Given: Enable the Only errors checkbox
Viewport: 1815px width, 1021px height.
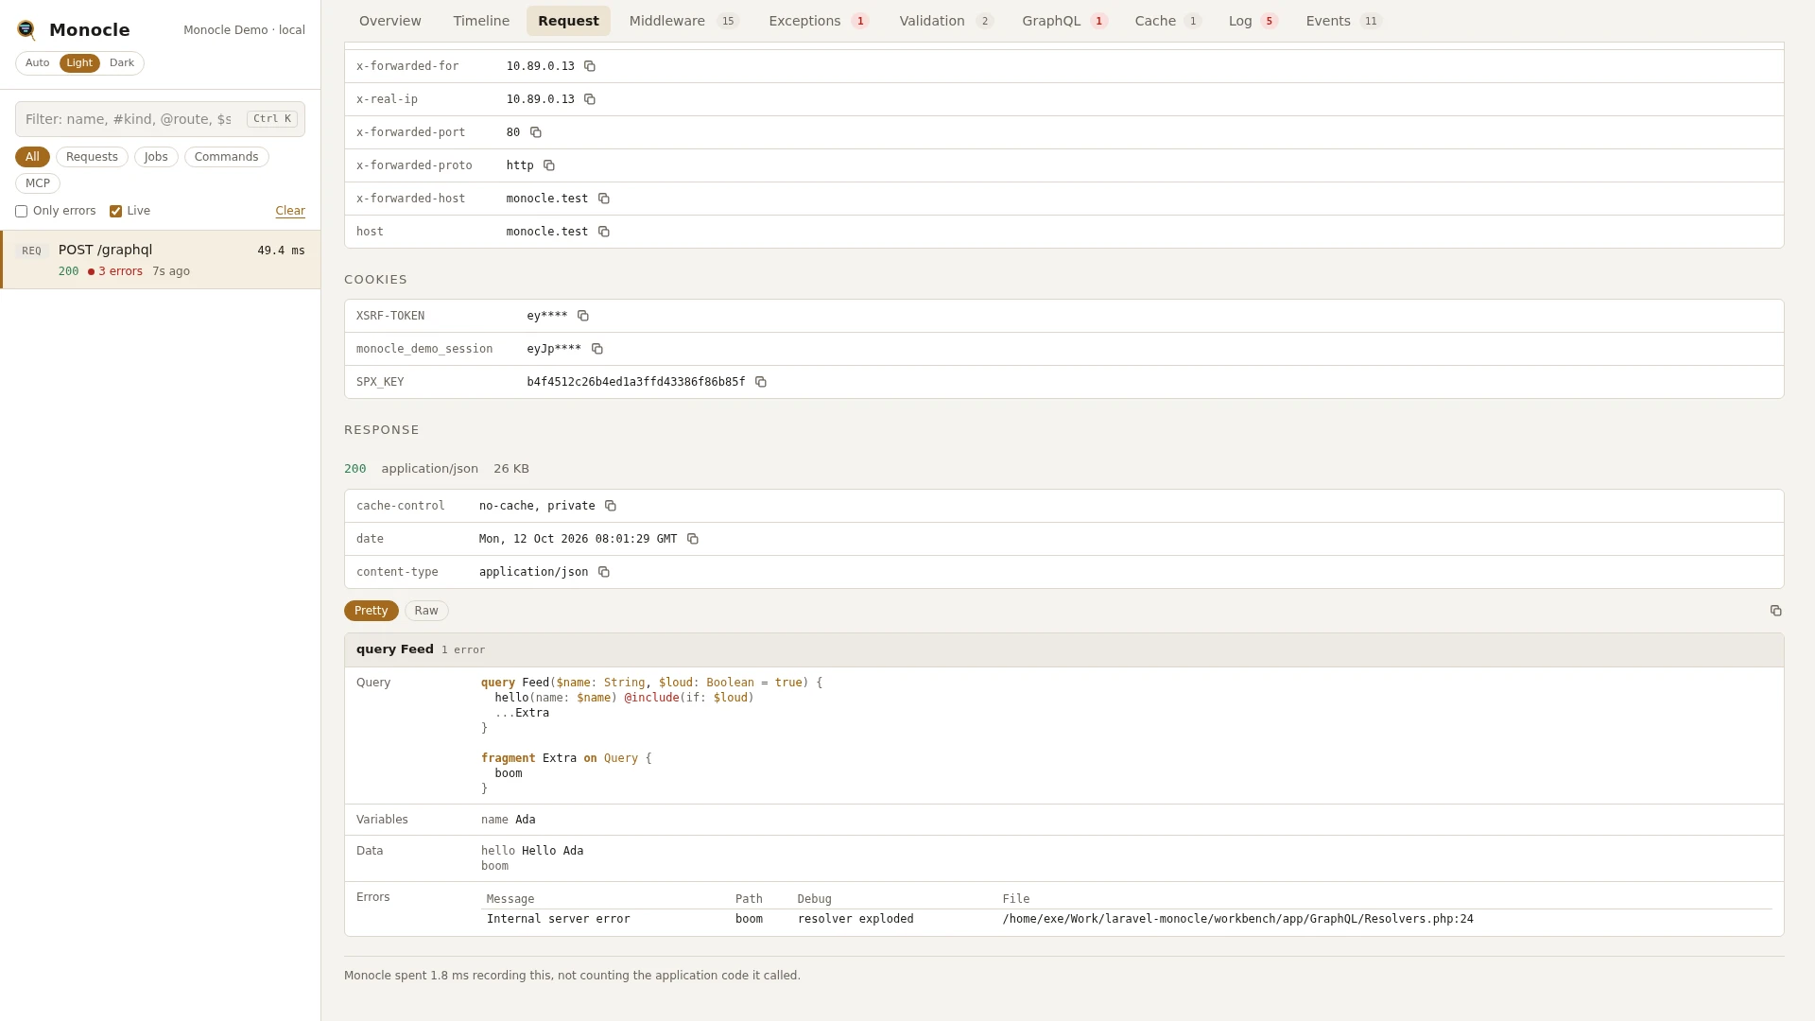Looking at the screenshot, I should (x=21, y=212).
